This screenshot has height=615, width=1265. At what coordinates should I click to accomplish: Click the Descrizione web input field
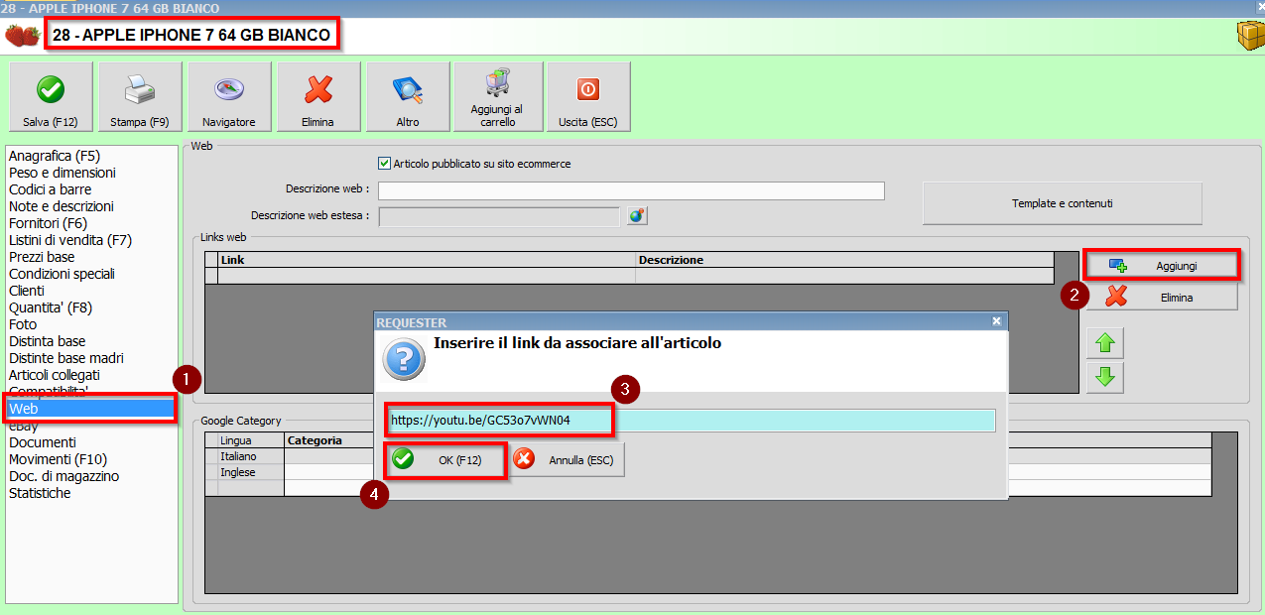631,189
